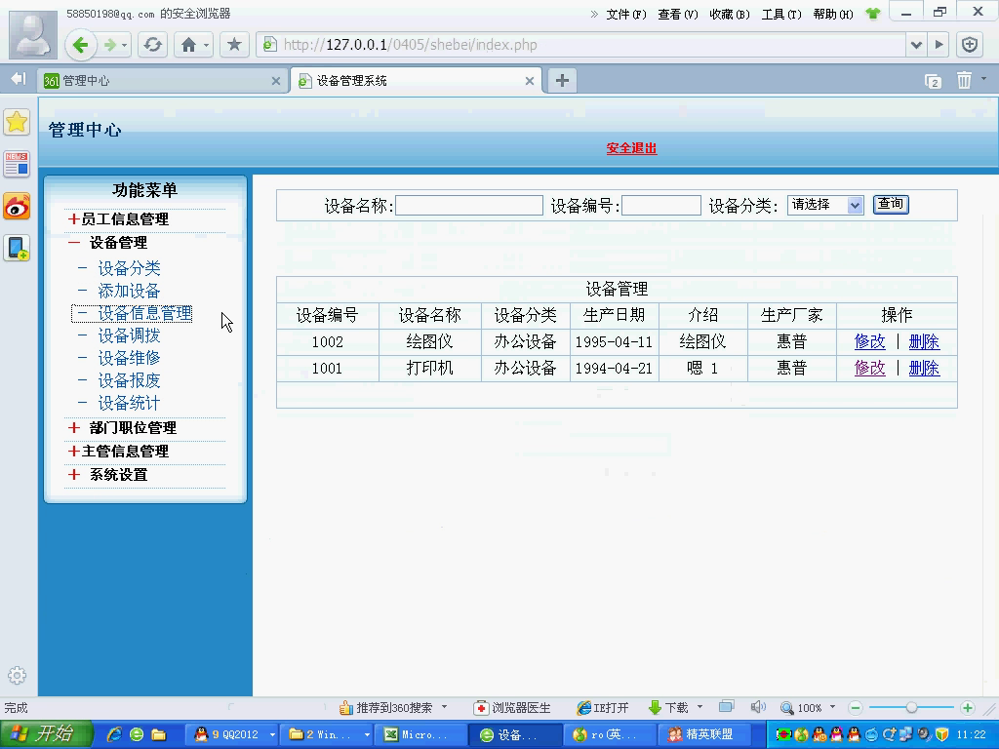Open 设备统计 in the sidebar menu
Image resolution: width=999 pixels, height=749 pixels.
tap(130, 403)
